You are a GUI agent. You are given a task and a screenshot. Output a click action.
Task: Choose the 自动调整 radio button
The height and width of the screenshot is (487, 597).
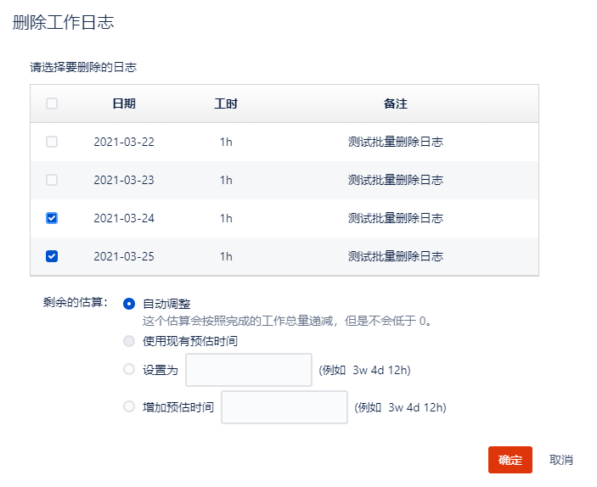point(129,304)
